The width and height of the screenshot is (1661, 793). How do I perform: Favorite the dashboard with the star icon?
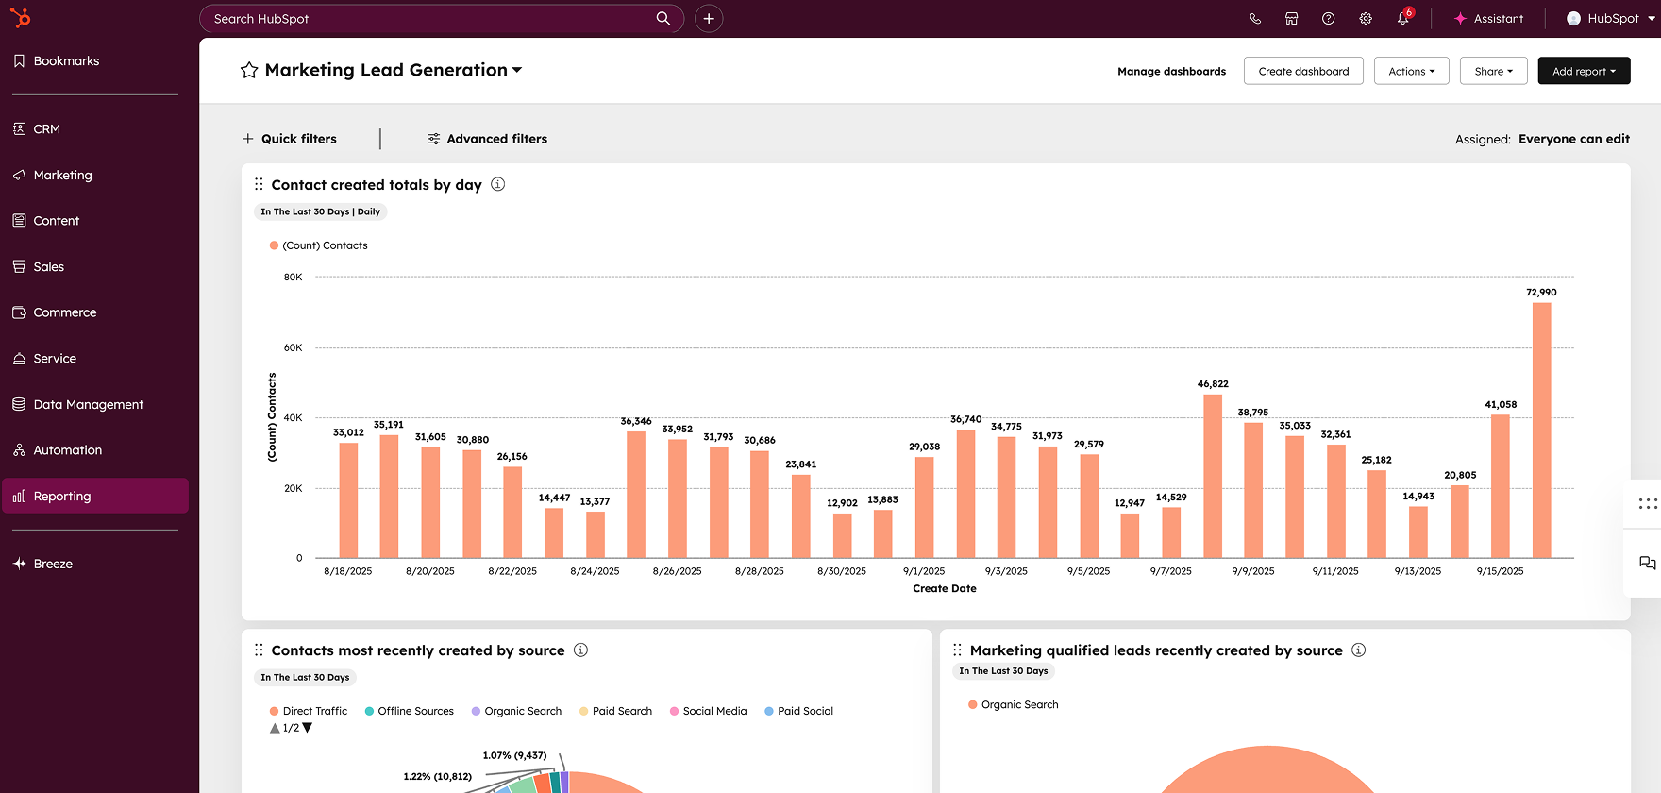[x=249, y=70]
